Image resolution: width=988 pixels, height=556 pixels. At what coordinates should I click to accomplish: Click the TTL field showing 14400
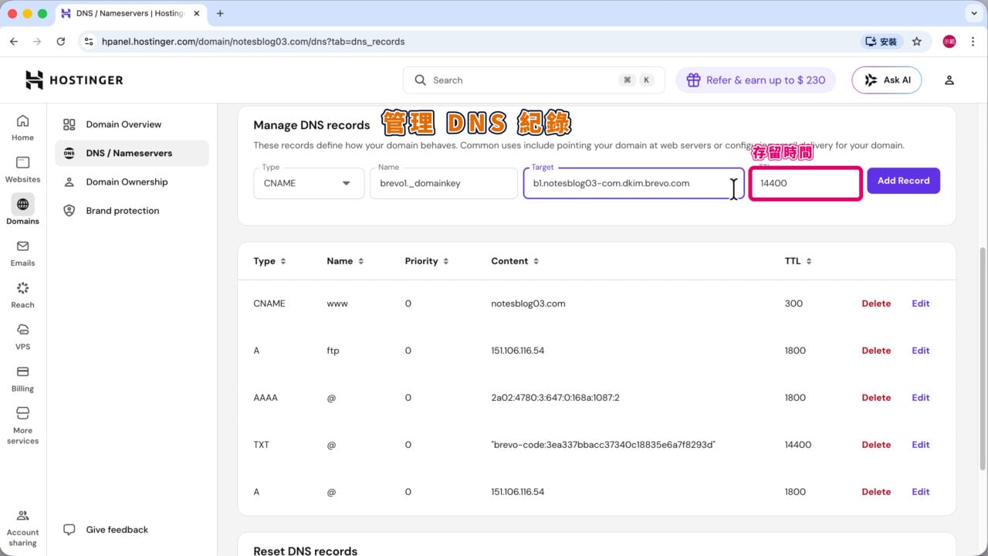(x=805, y=184)
